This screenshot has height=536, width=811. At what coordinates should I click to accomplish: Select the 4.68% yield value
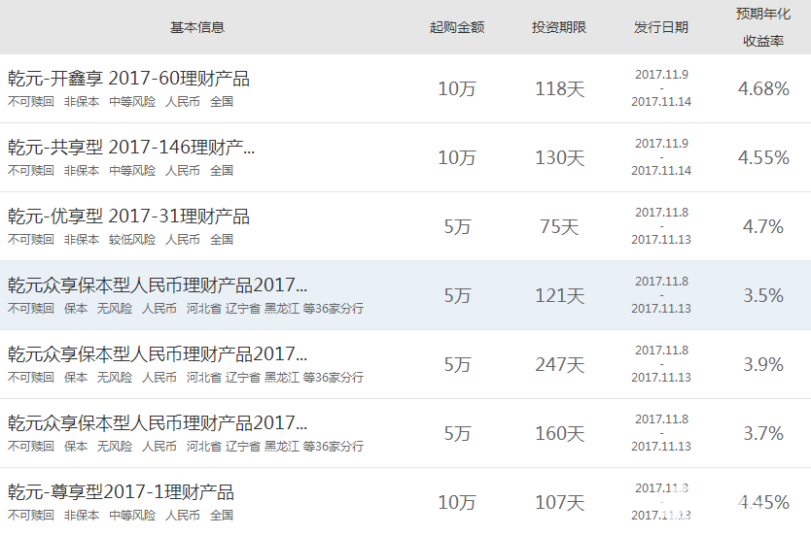point(763,88)
